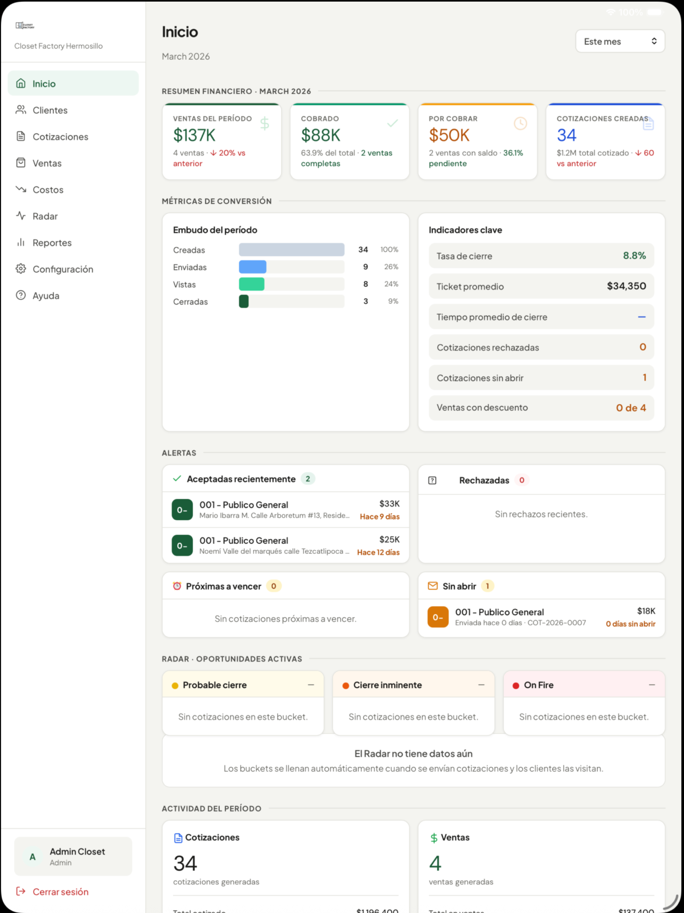Go to the Cotizaciones section in sidebar
684x913 pixels.
73,136
